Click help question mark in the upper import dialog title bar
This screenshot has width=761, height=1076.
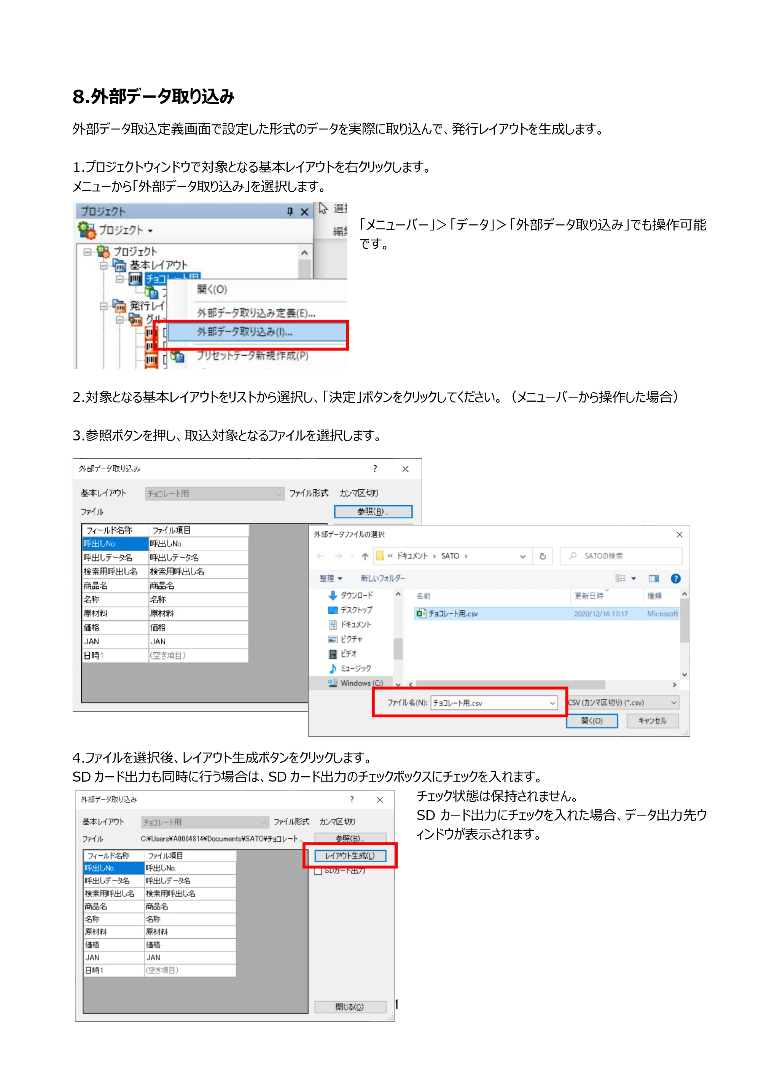click(x=375, y=468)
